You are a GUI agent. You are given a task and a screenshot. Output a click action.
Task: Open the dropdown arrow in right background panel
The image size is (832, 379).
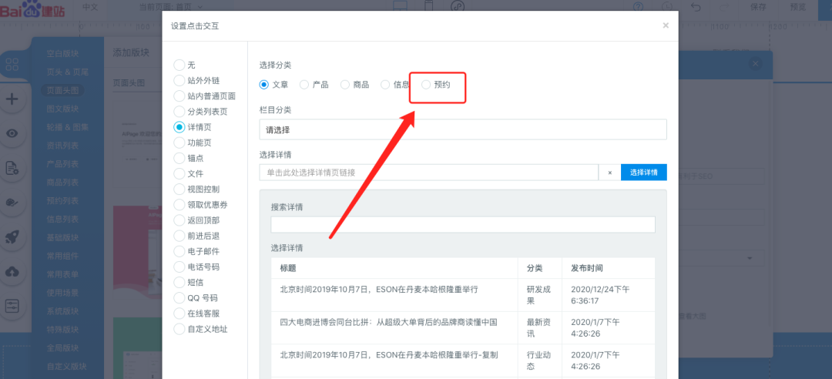pos(750,259)
